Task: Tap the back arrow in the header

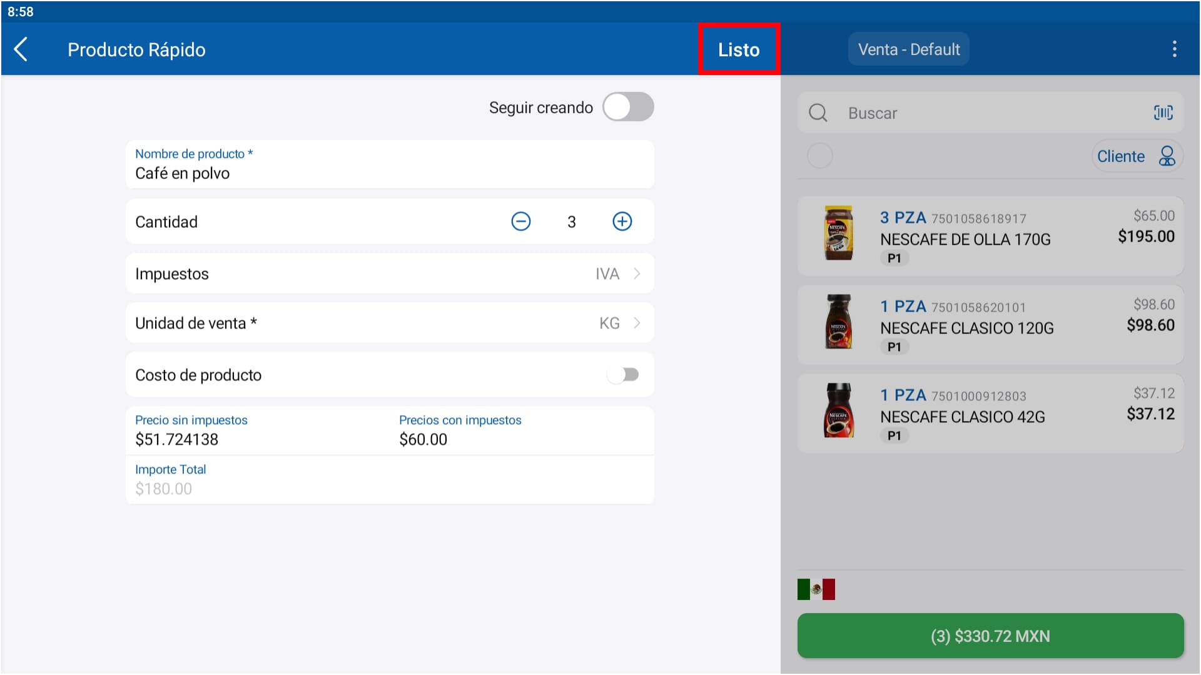Action: 21,49
